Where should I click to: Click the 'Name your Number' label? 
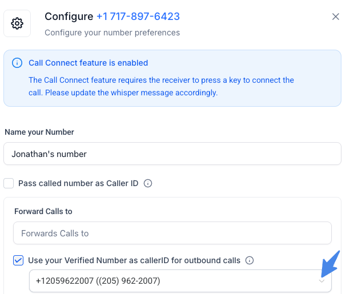pyautogui.click(x=39, y=132)
